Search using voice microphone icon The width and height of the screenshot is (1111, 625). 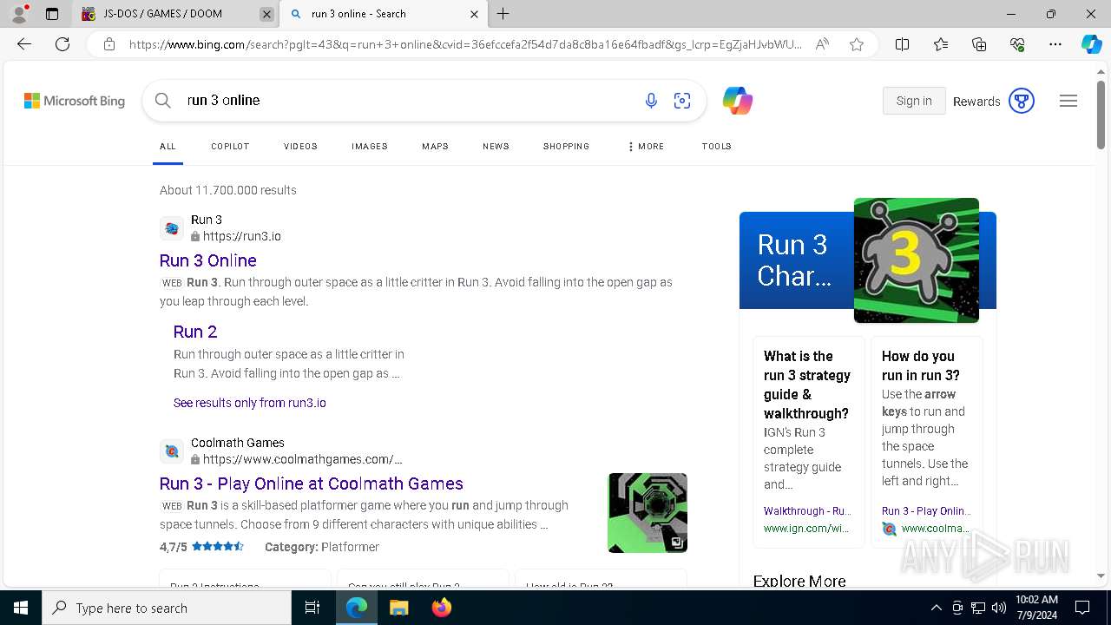(x=651, y=101)
